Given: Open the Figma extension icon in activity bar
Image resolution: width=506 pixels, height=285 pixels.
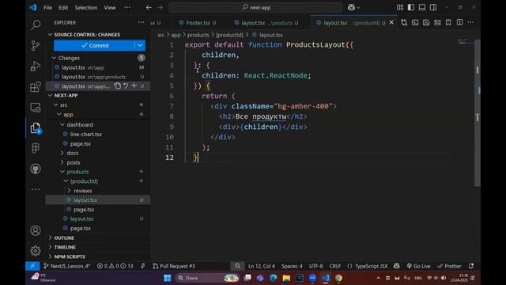Looking at the screenshot, I should (36, 148).
